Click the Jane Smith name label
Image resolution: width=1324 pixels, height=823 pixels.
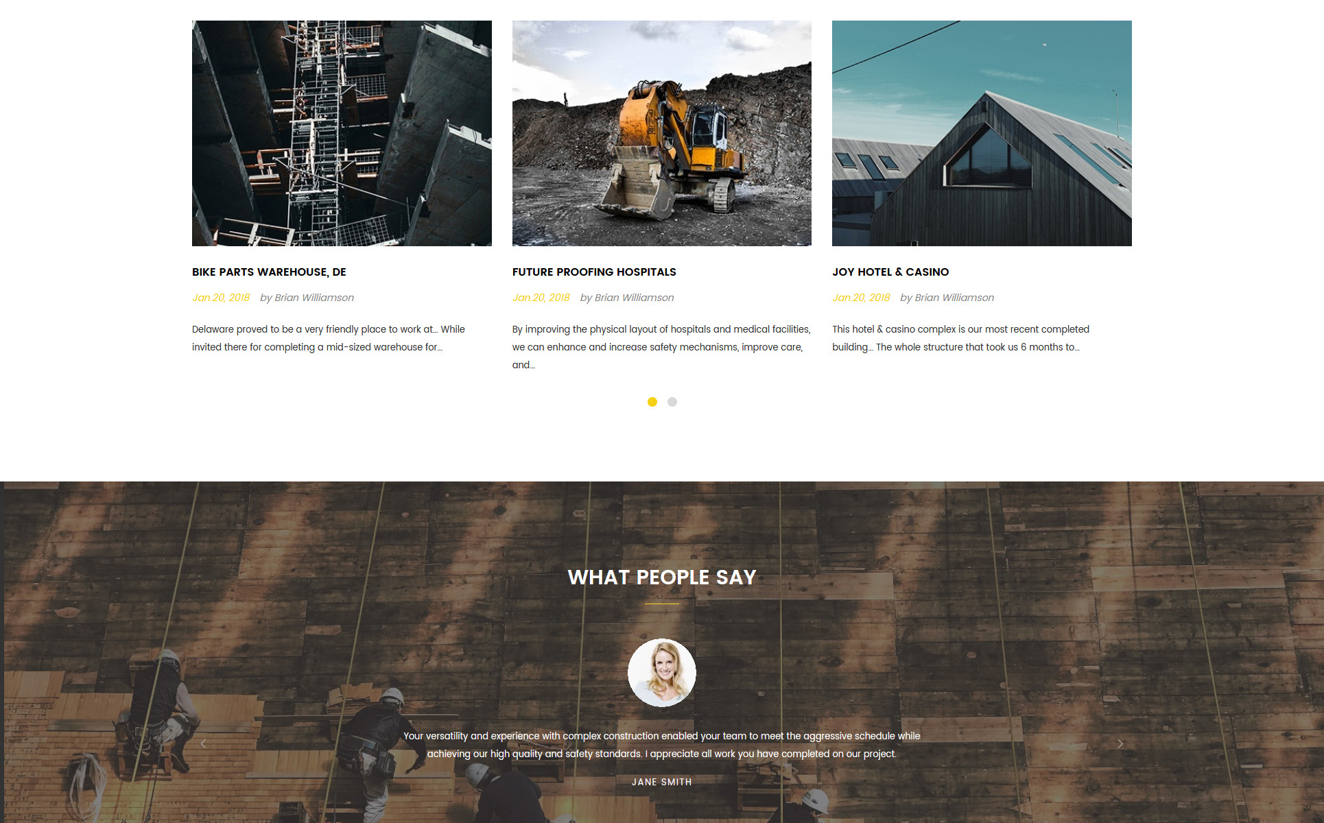(x=662, y=782)
